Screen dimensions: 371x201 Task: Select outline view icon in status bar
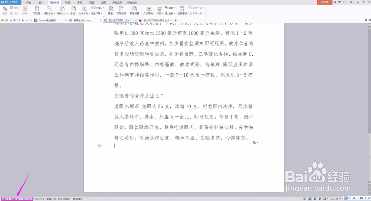pyautogui.click(x=315, y=199)
